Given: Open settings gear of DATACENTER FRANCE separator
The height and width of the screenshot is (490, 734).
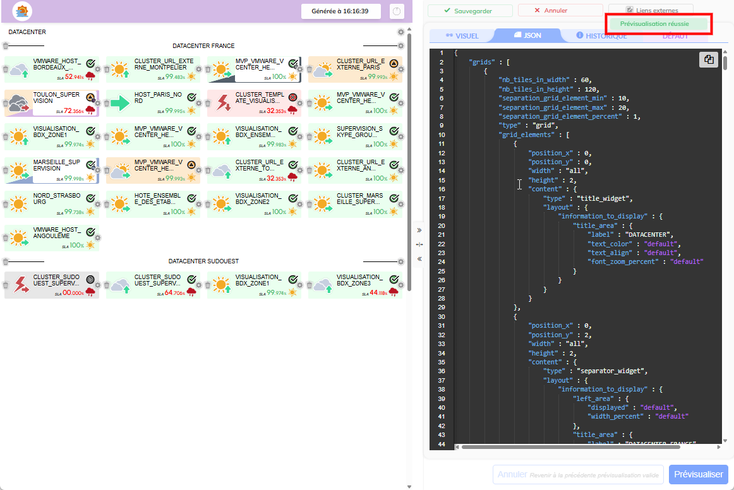Looking at the screenshot, I should tap(400, 46).
